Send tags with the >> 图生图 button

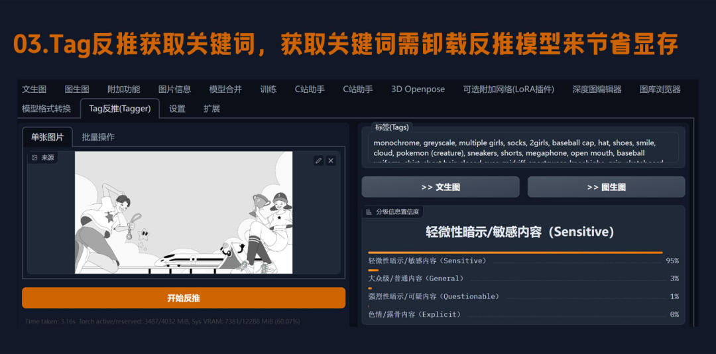click(x=607, y=187)
